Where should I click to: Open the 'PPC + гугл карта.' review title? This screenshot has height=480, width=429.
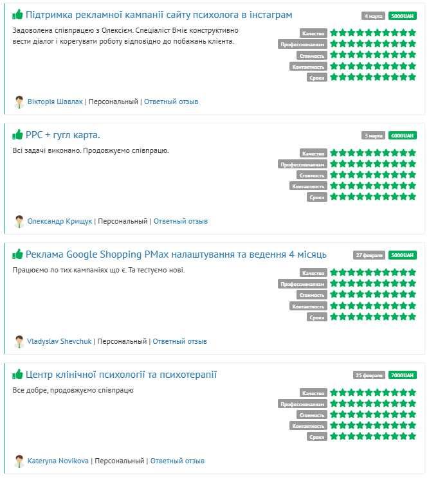63,135
